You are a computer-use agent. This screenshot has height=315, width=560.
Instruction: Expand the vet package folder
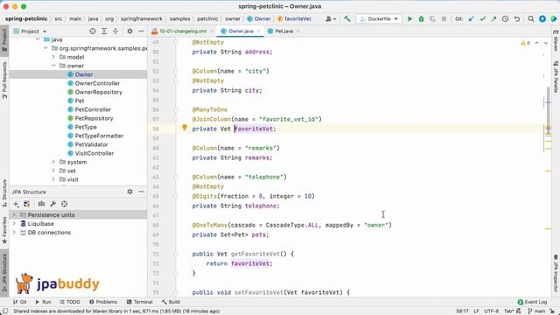pos(53,171)
